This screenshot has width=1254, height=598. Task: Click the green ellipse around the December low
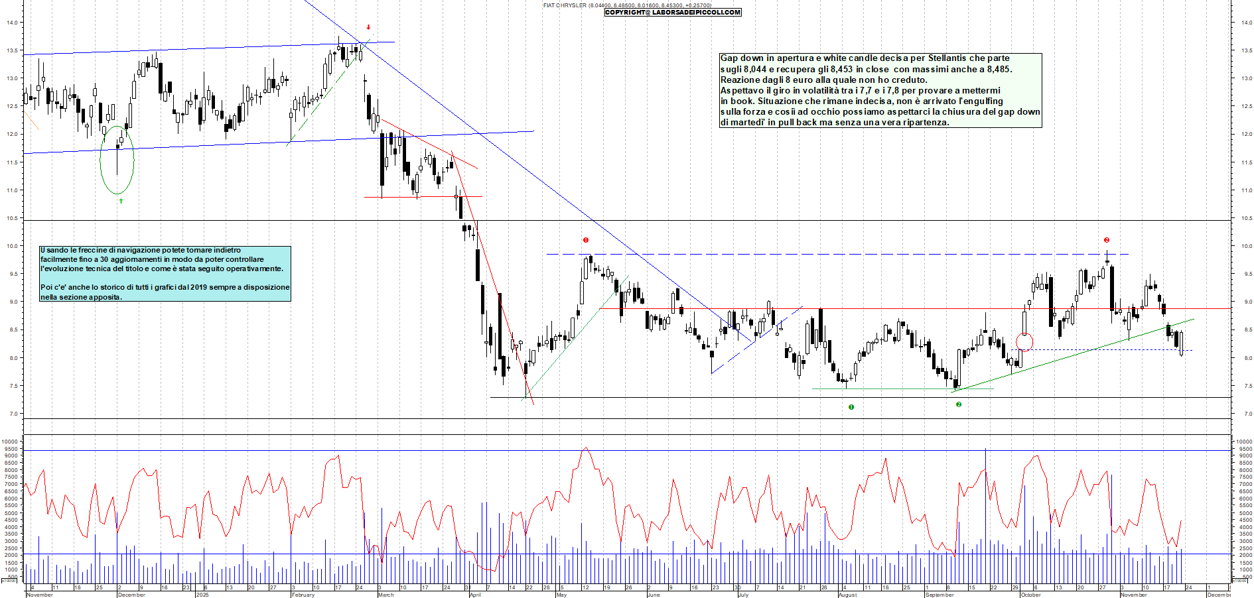(117, 160)
